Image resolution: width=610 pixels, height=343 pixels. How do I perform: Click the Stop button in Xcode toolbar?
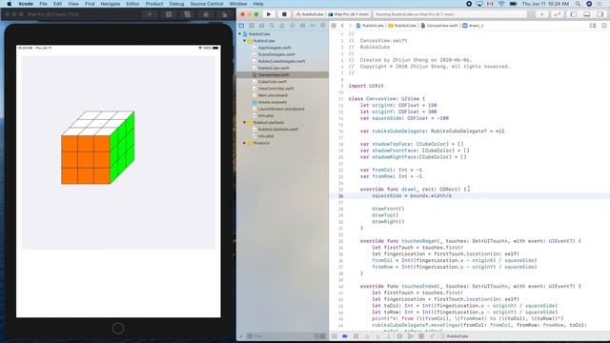coord(284,14)
